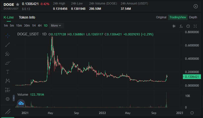
Task: Select the XABCD pattern tool
Action: coord(8,81)
